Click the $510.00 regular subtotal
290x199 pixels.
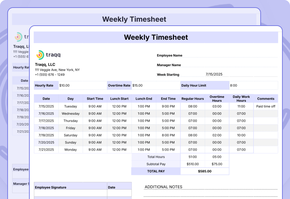pyautogui.click(x=192, y=164)
